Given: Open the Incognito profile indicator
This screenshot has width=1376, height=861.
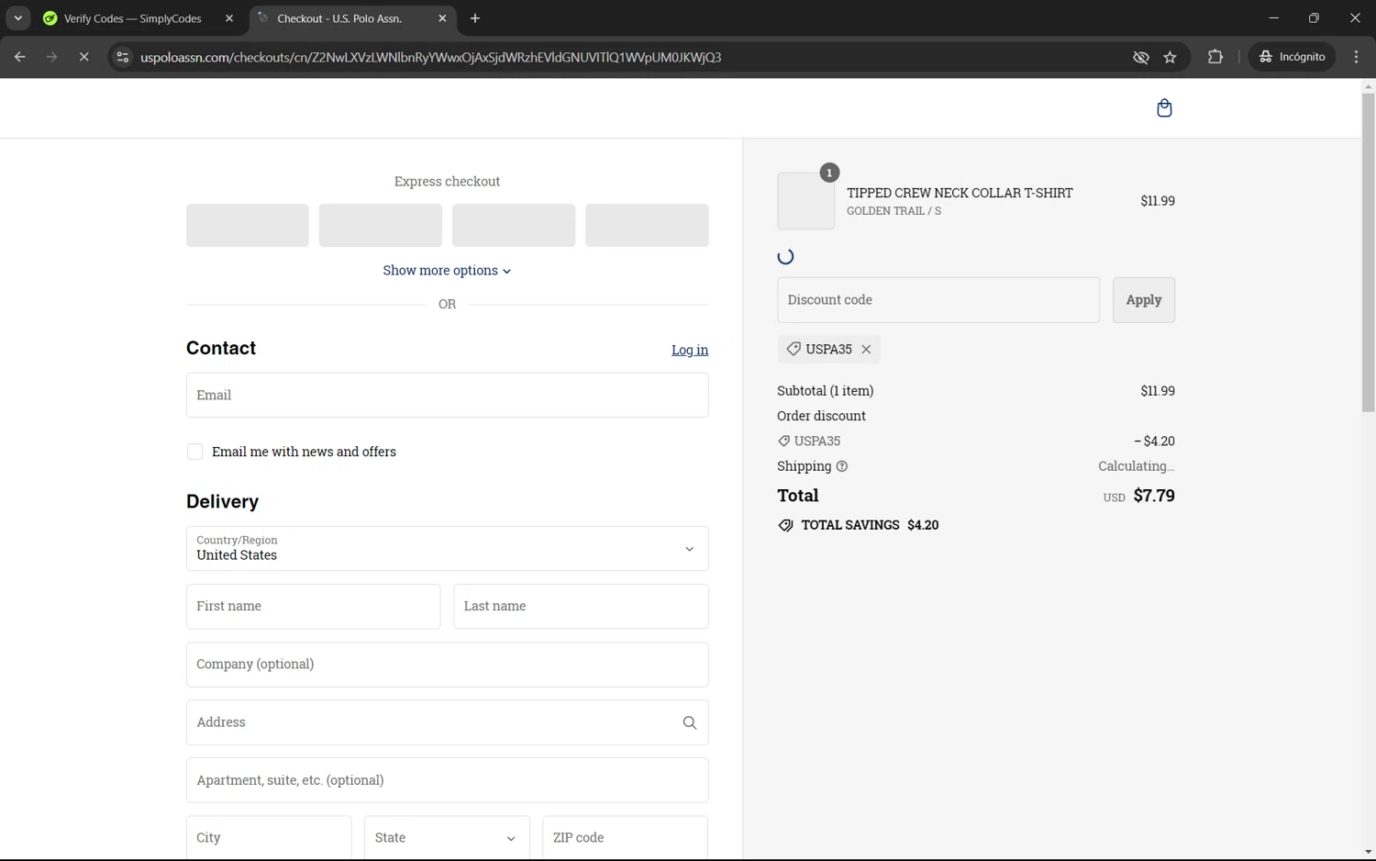Looking at the screenshot, I should pyautogui.click(x=1292, y=57).
